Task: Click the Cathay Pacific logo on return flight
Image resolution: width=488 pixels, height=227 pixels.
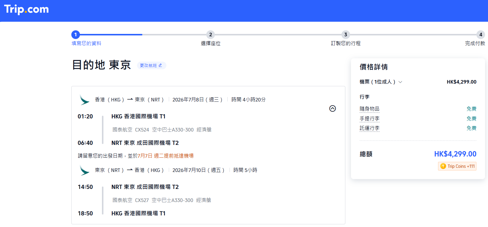Action: (x=84, y=170)
